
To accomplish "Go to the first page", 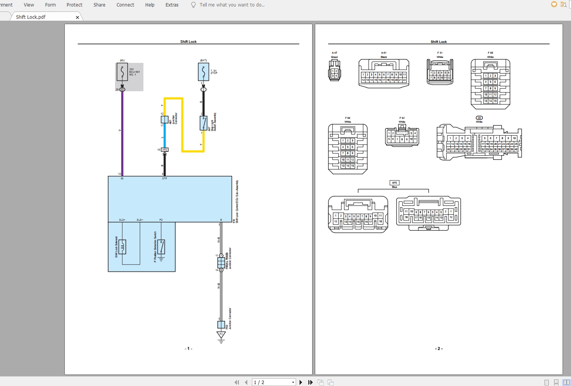I will click(237, 382).
